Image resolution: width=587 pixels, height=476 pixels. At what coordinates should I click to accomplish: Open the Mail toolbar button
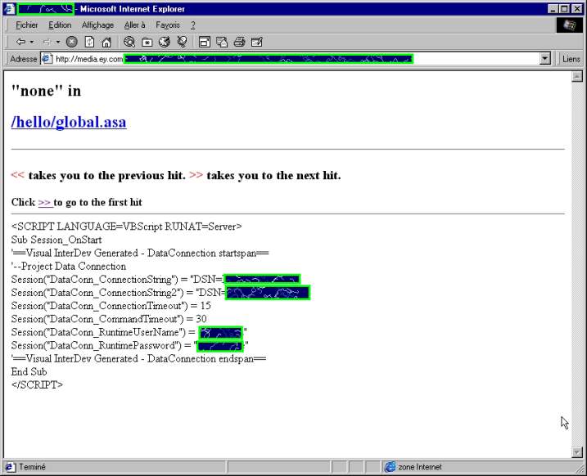coord(222,42)
